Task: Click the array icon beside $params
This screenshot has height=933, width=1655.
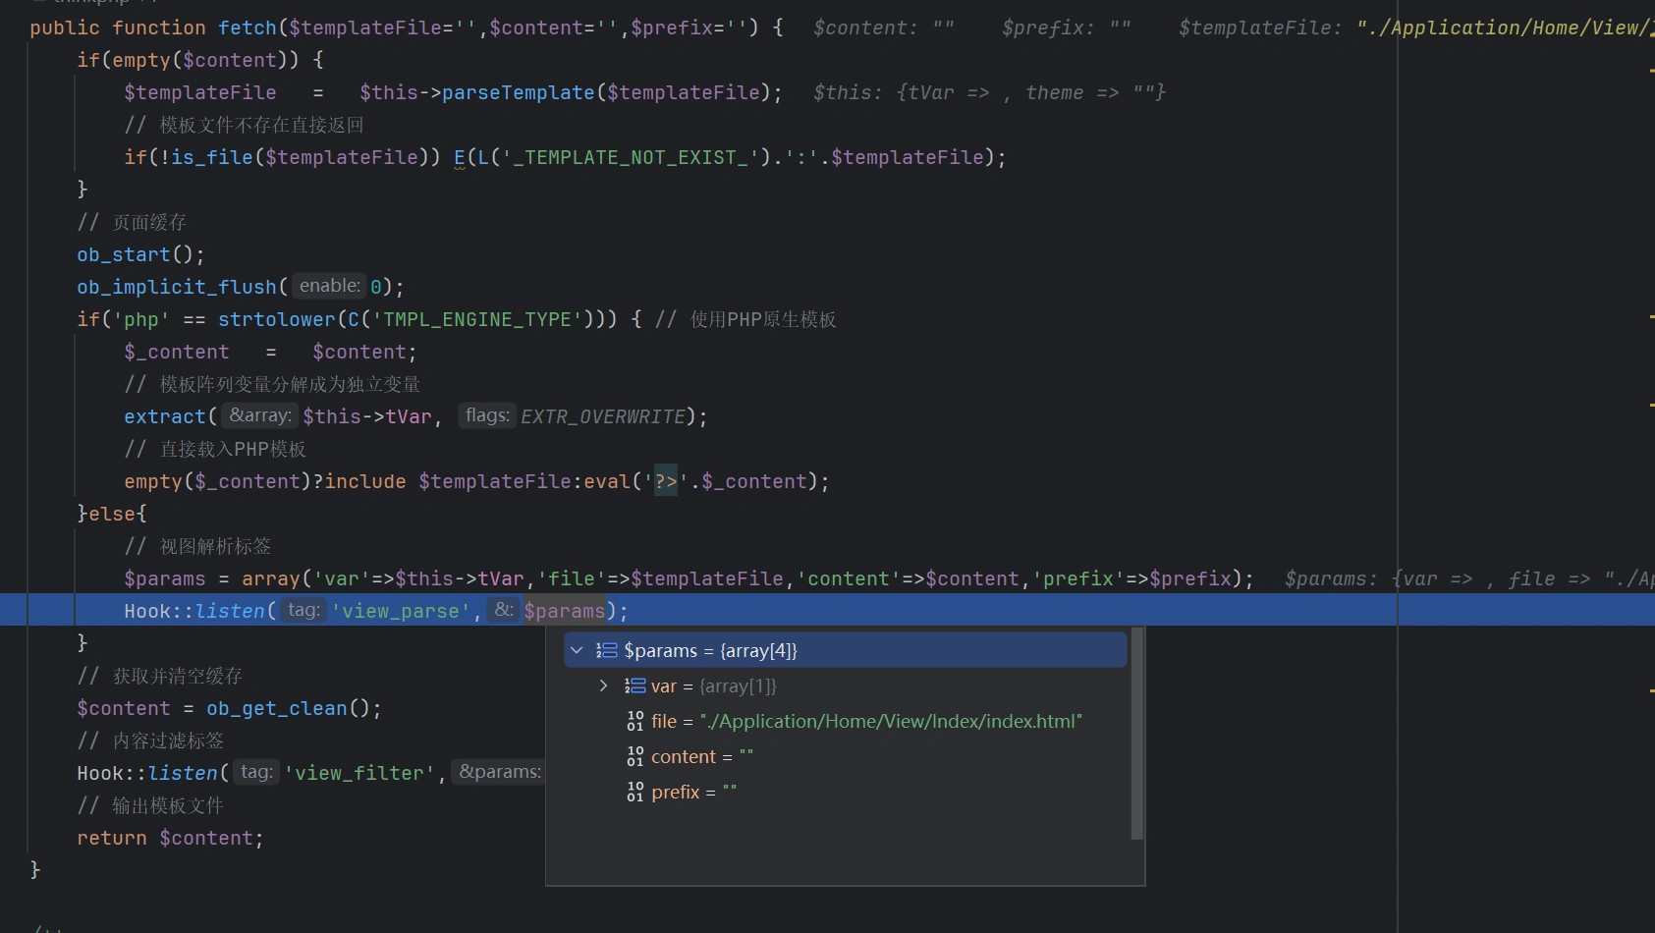Action: click(x=607, y=650)
